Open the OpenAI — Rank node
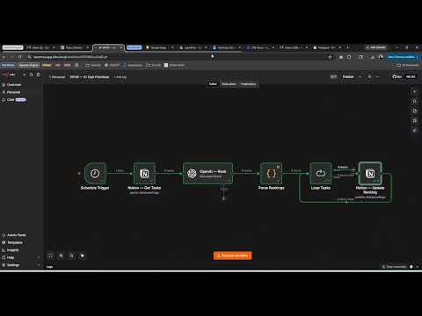422x316 pixels. 207,173
